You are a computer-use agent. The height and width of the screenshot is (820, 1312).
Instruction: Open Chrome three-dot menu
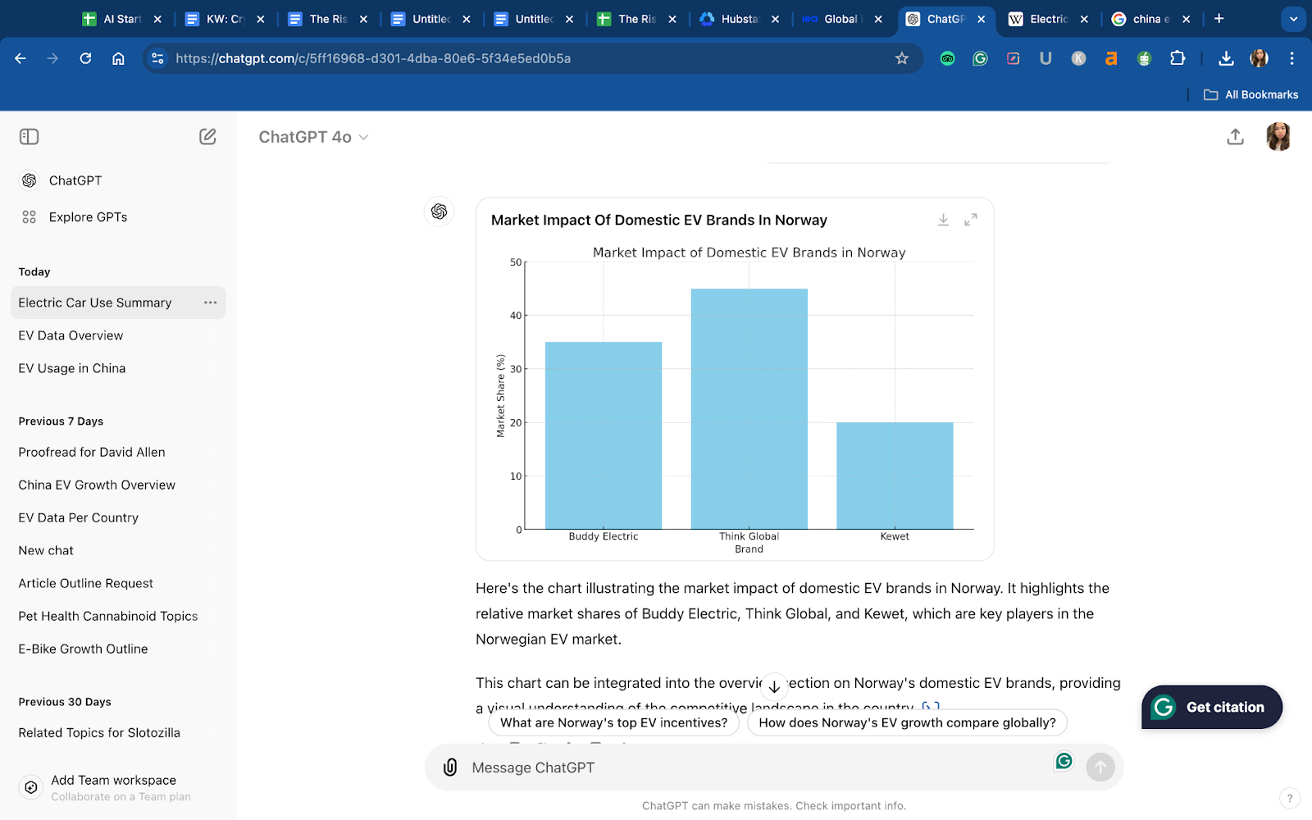point(1291,58)
